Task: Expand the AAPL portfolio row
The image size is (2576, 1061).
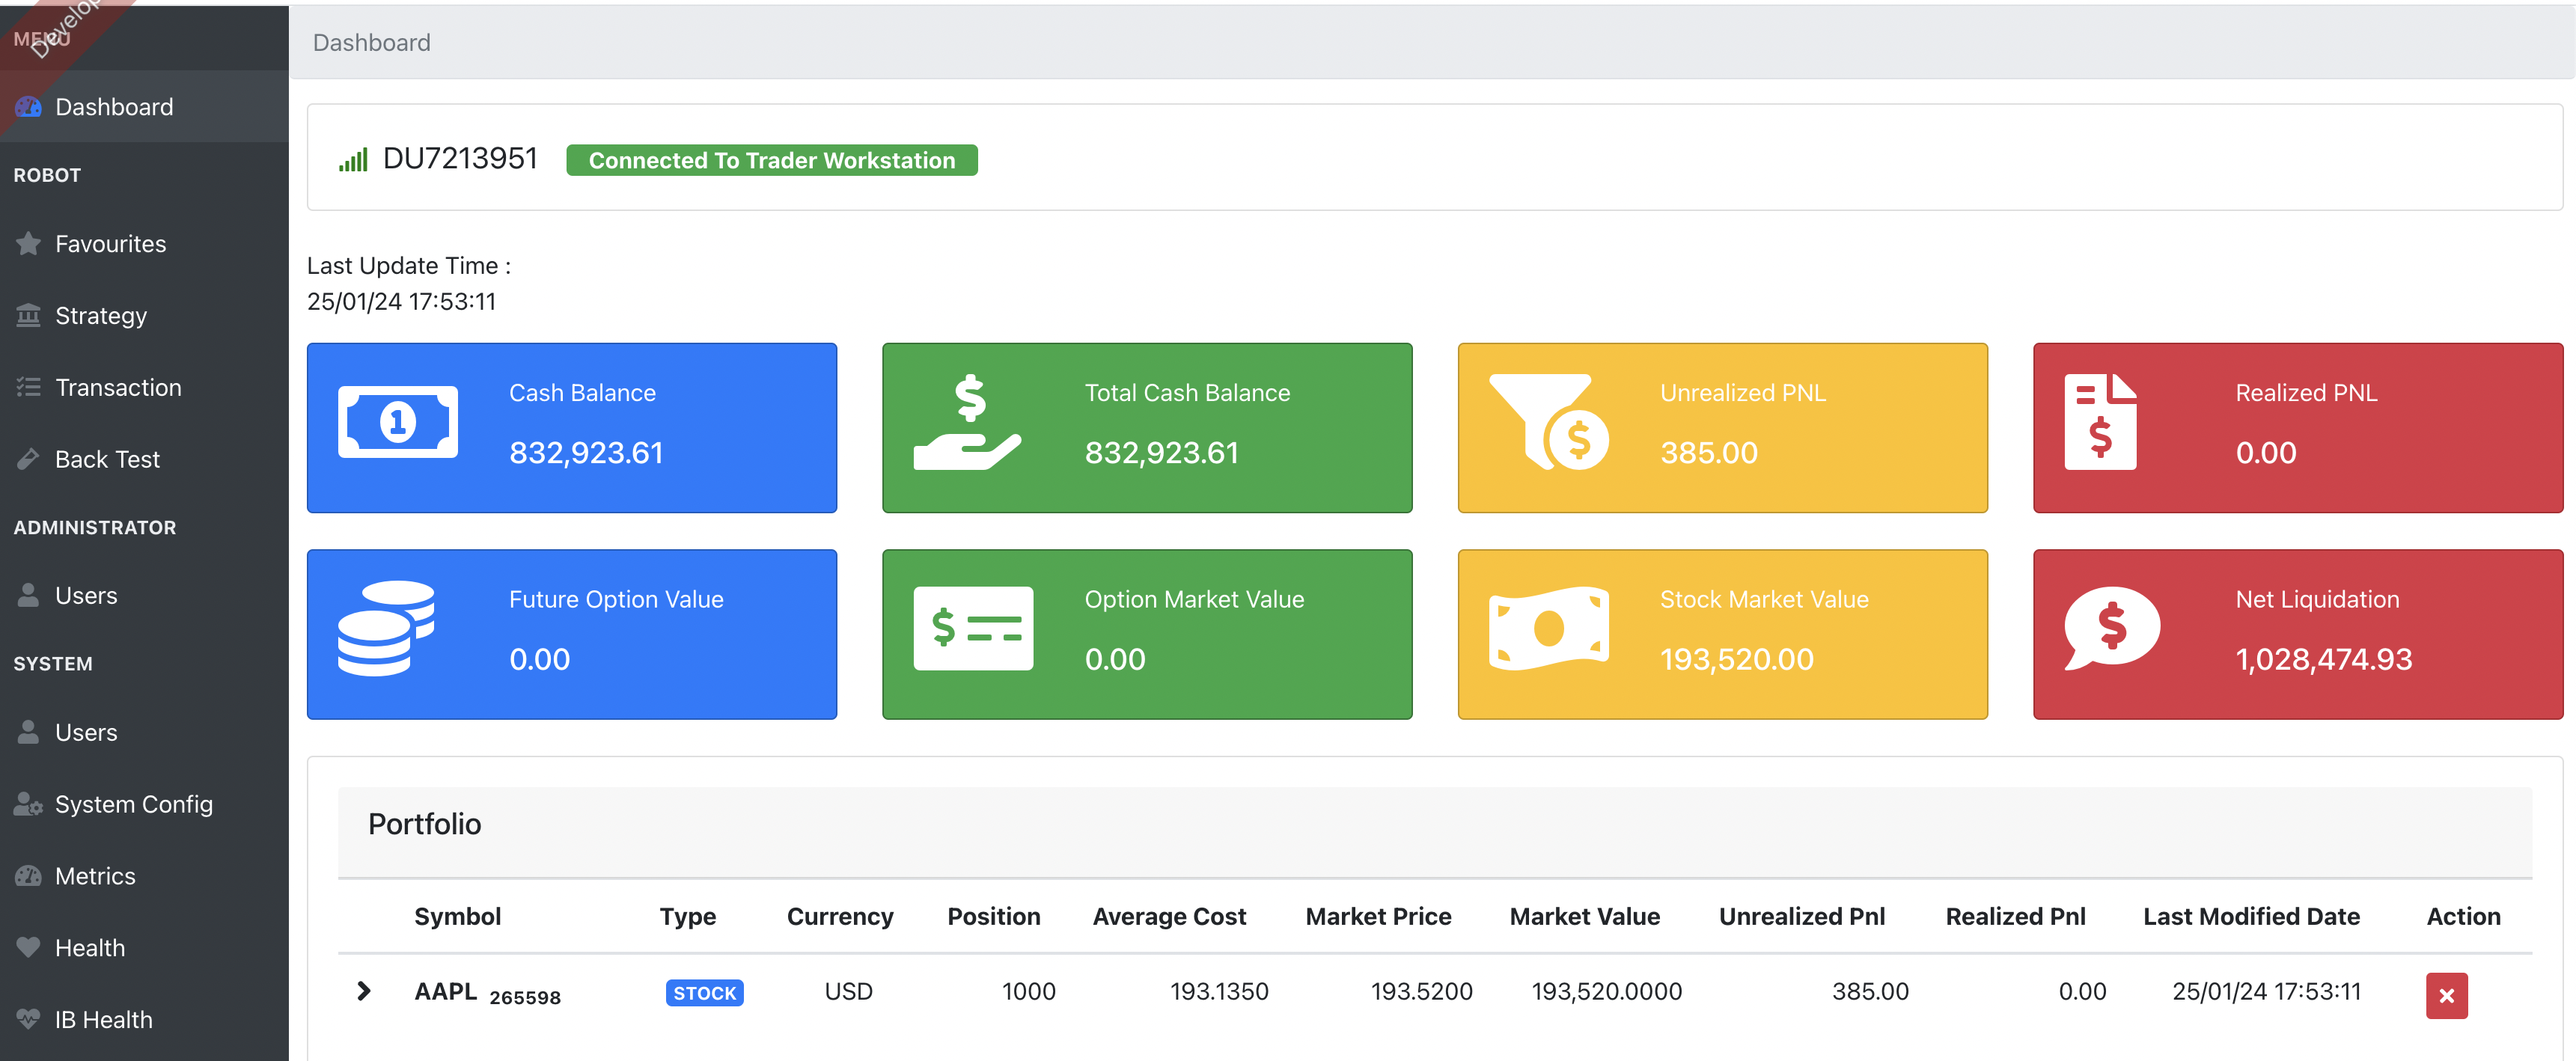Action: click(363, 991)
